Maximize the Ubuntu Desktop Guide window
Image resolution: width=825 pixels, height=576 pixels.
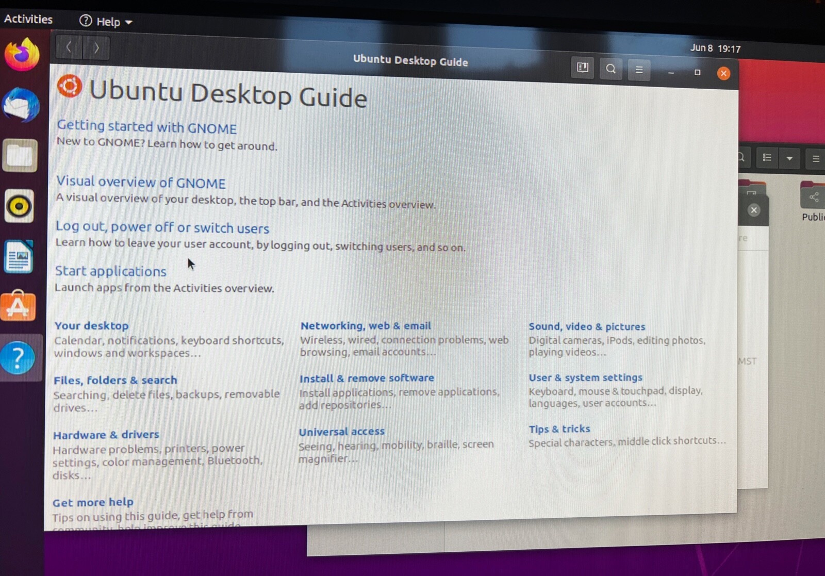697,72
